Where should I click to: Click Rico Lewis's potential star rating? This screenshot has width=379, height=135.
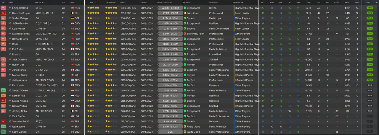(x=111, y=85)
